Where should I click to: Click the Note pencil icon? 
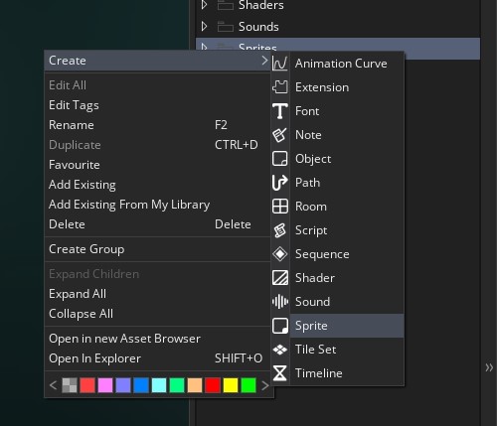(280, 135)
